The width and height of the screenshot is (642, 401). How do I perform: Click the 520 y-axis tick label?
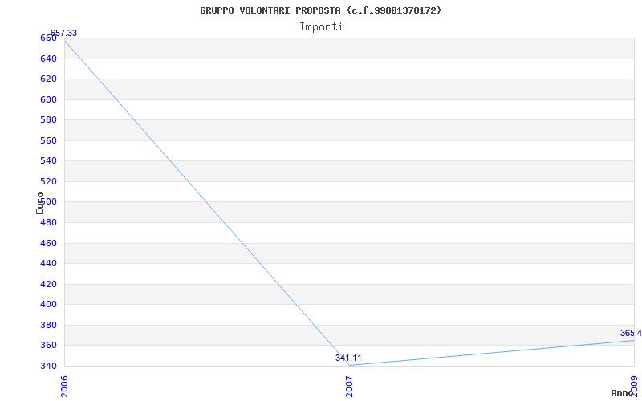pos(48,182)
